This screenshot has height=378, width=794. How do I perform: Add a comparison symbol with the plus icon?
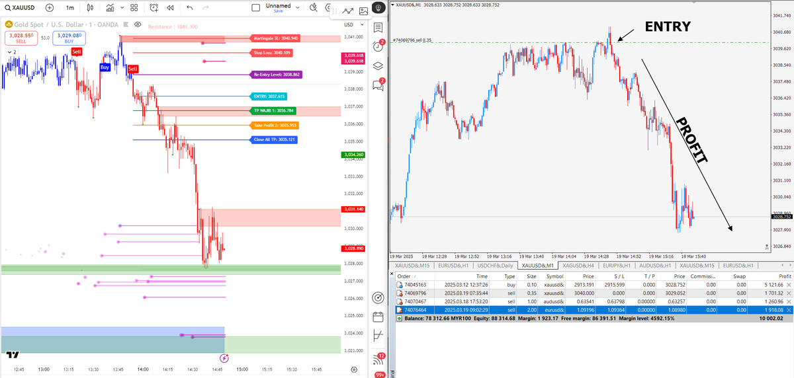(x=50, y=8)
